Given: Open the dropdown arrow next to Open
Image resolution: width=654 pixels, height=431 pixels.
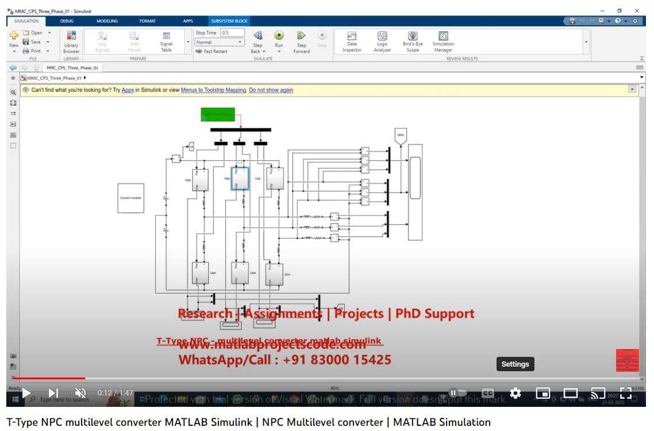Looking at the screenshot, I should (x=49, y=33).
